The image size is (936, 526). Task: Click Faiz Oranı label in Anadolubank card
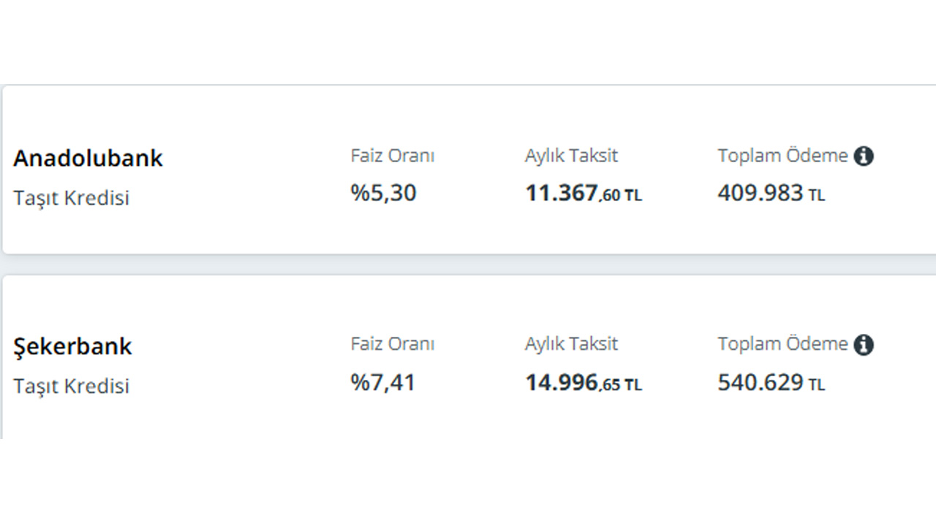tap(393, 156)
